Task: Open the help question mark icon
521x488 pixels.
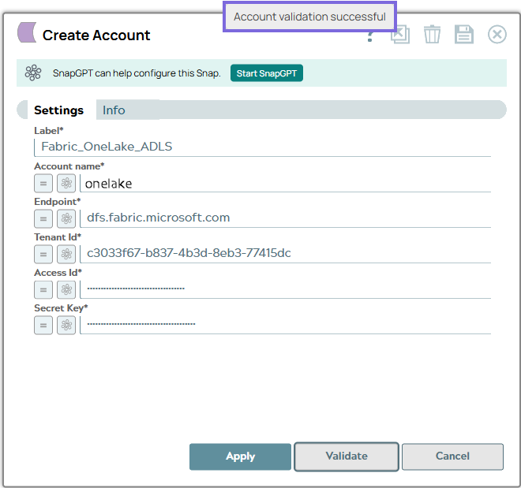Action: (x=370, y=36)
